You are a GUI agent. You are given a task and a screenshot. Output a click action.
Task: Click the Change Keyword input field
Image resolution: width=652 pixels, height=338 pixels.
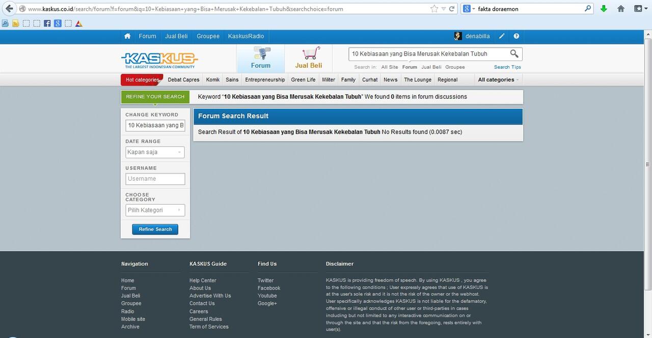point(155,125)
